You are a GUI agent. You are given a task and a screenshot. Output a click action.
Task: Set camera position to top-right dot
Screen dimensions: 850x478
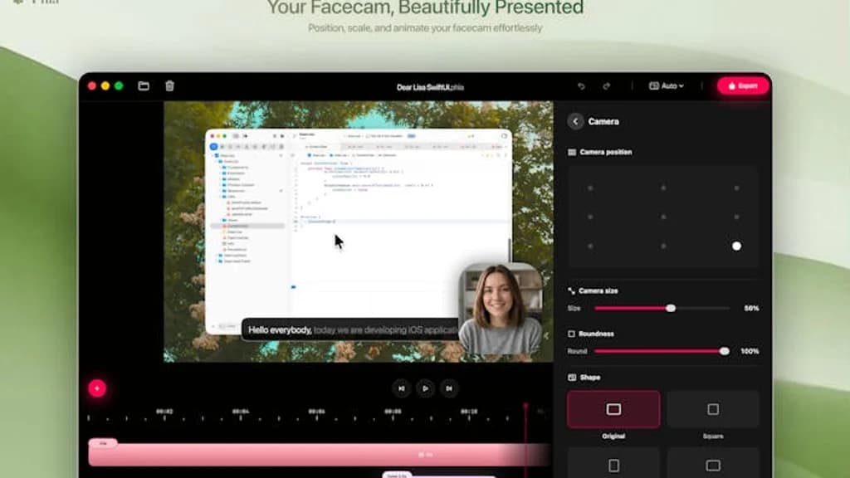tap(736, 188)
